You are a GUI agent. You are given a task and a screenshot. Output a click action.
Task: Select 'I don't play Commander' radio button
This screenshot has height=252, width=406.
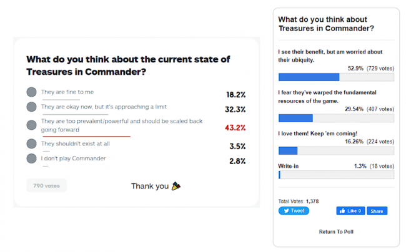click(x=32, y=158)
